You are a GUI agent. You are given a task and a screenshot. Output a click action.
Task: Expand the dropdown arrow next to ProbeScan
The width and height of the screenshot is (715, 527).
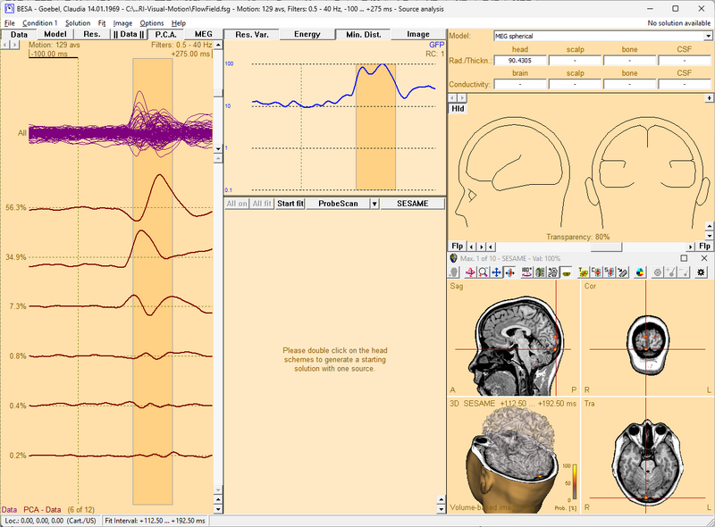pyautogui.click(x=375, y=204)
